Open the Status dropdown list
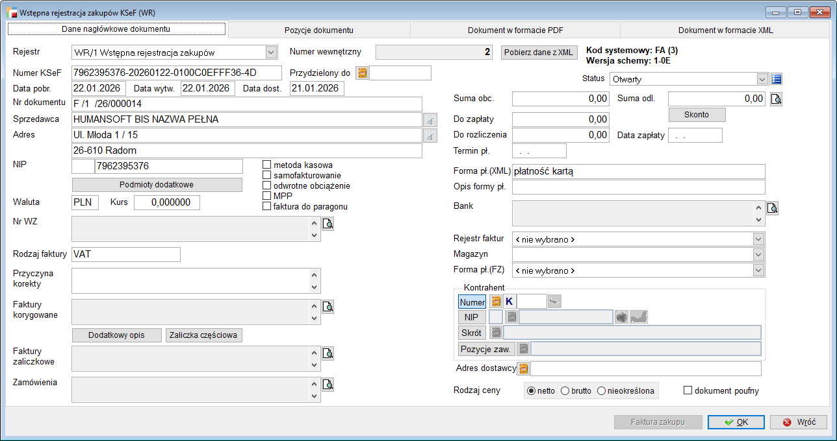Image resolution: width=837 pixels, height=441 pixels. pyautogui.click(x=762, y=79)
